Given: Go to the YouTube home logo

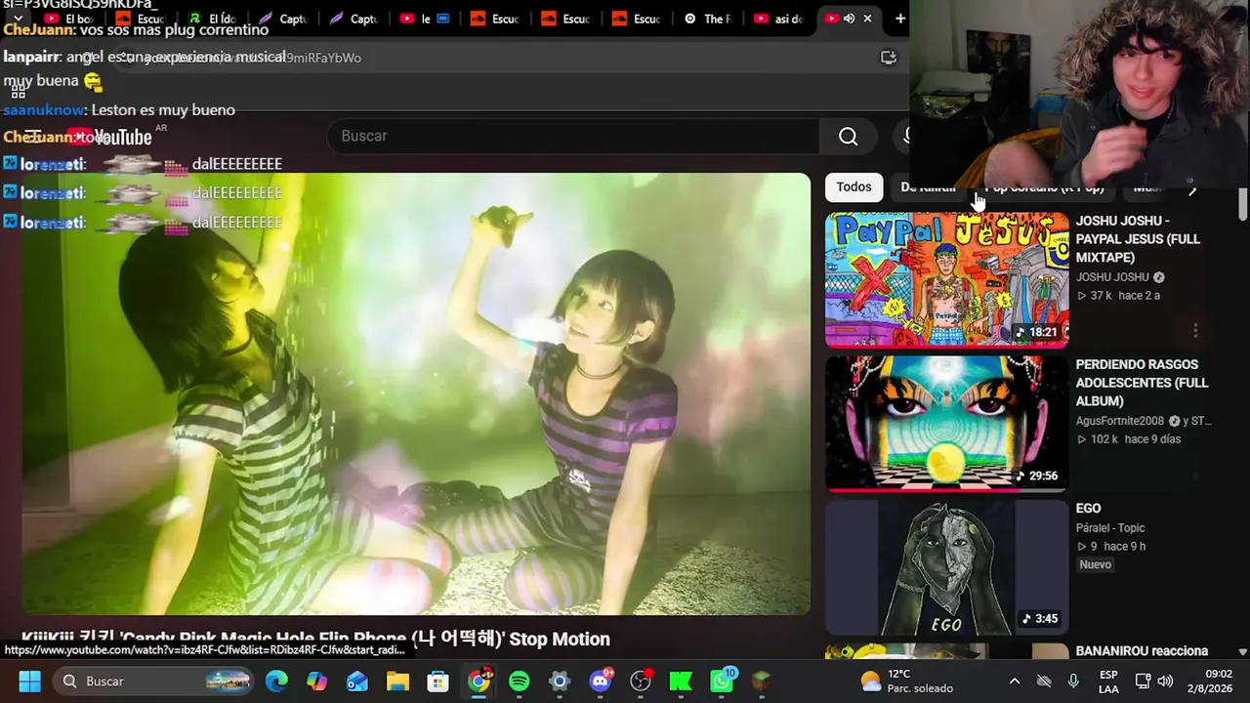Looking at the screenshot, I should coord(109,137).
